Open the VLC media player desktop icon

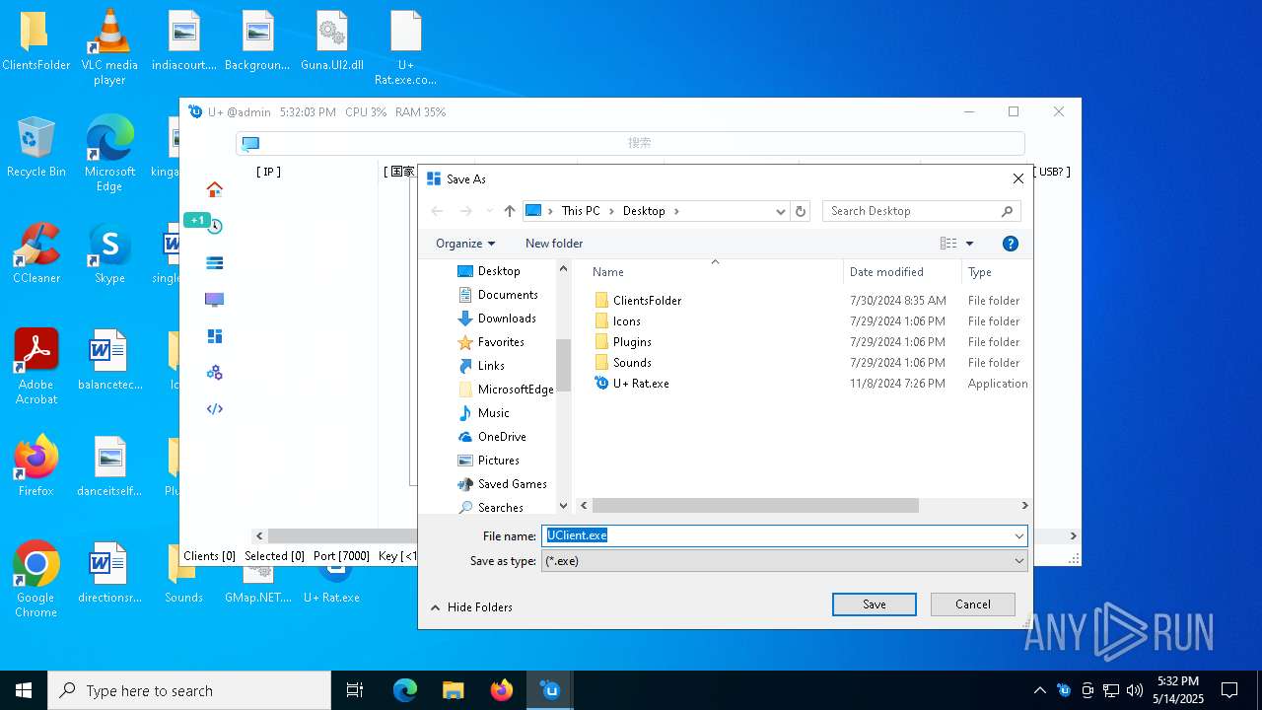coord(109,46)
